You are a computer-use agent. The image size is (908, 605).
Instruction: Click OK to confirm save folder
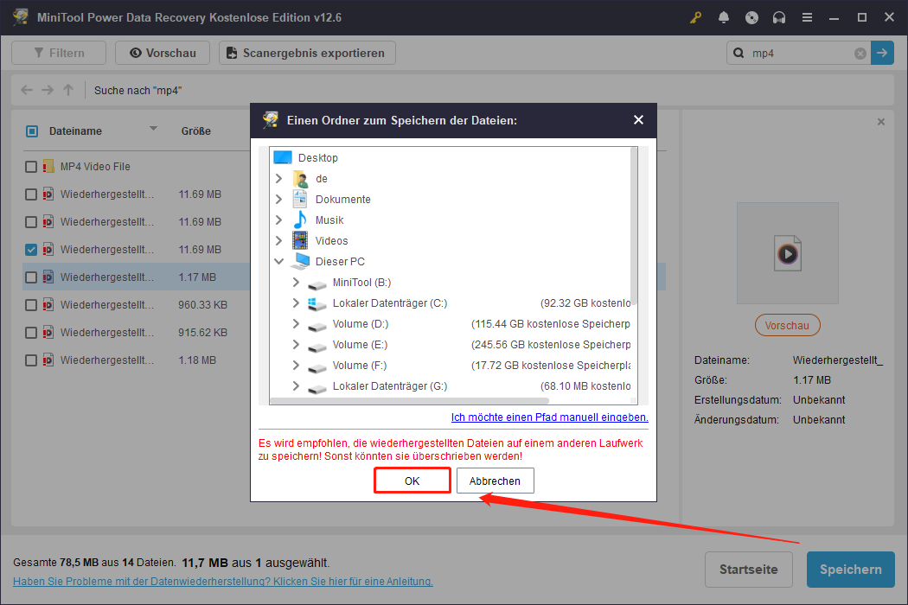(412, 481)
